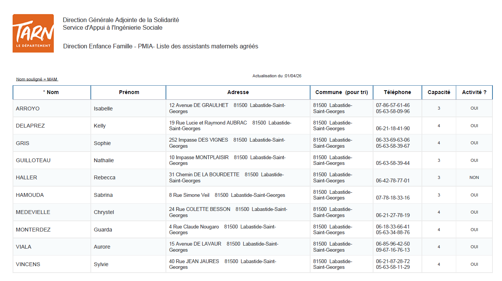Select the Adresse column header
This screenshot has width=502, height=281.
click(x=238, y=92)
